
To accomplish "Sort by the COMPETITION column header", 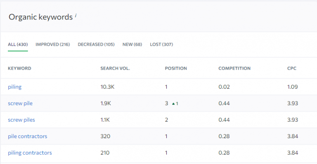I will click(234, 68).
